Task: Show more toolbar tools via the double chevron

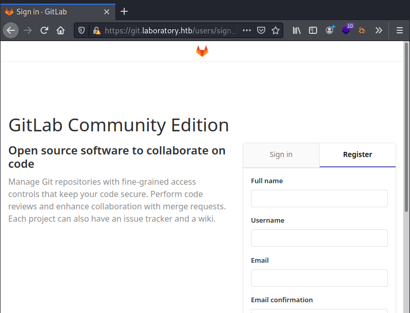Action: (379, 31)
